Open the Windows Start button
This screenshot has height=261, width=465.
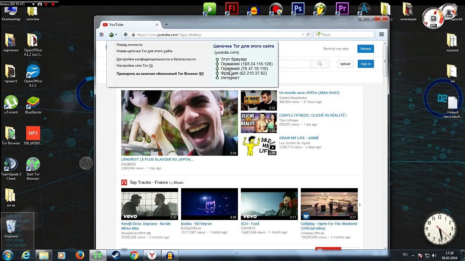[x=8, y=255]
